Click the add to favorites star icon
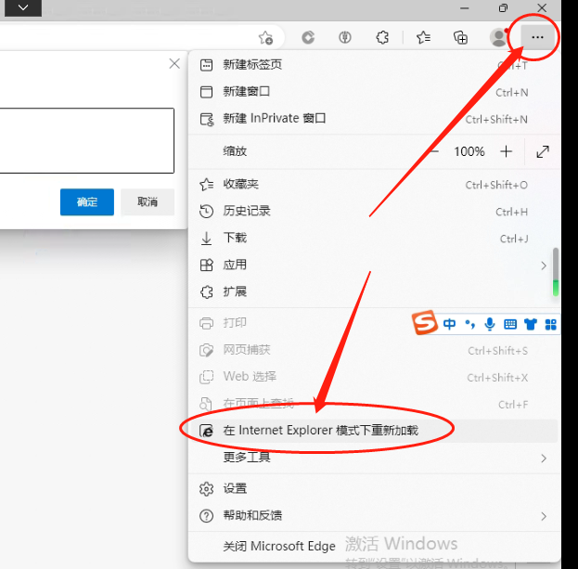This screenshot has width=578, height=569. pyautogui.click(x=265, y=37)
